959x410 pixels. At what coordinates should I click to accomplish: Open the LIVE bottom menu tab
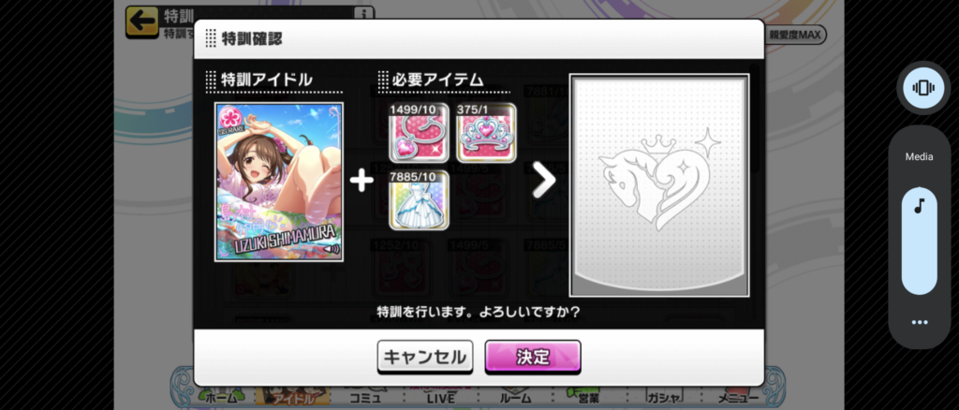point(440,397)
